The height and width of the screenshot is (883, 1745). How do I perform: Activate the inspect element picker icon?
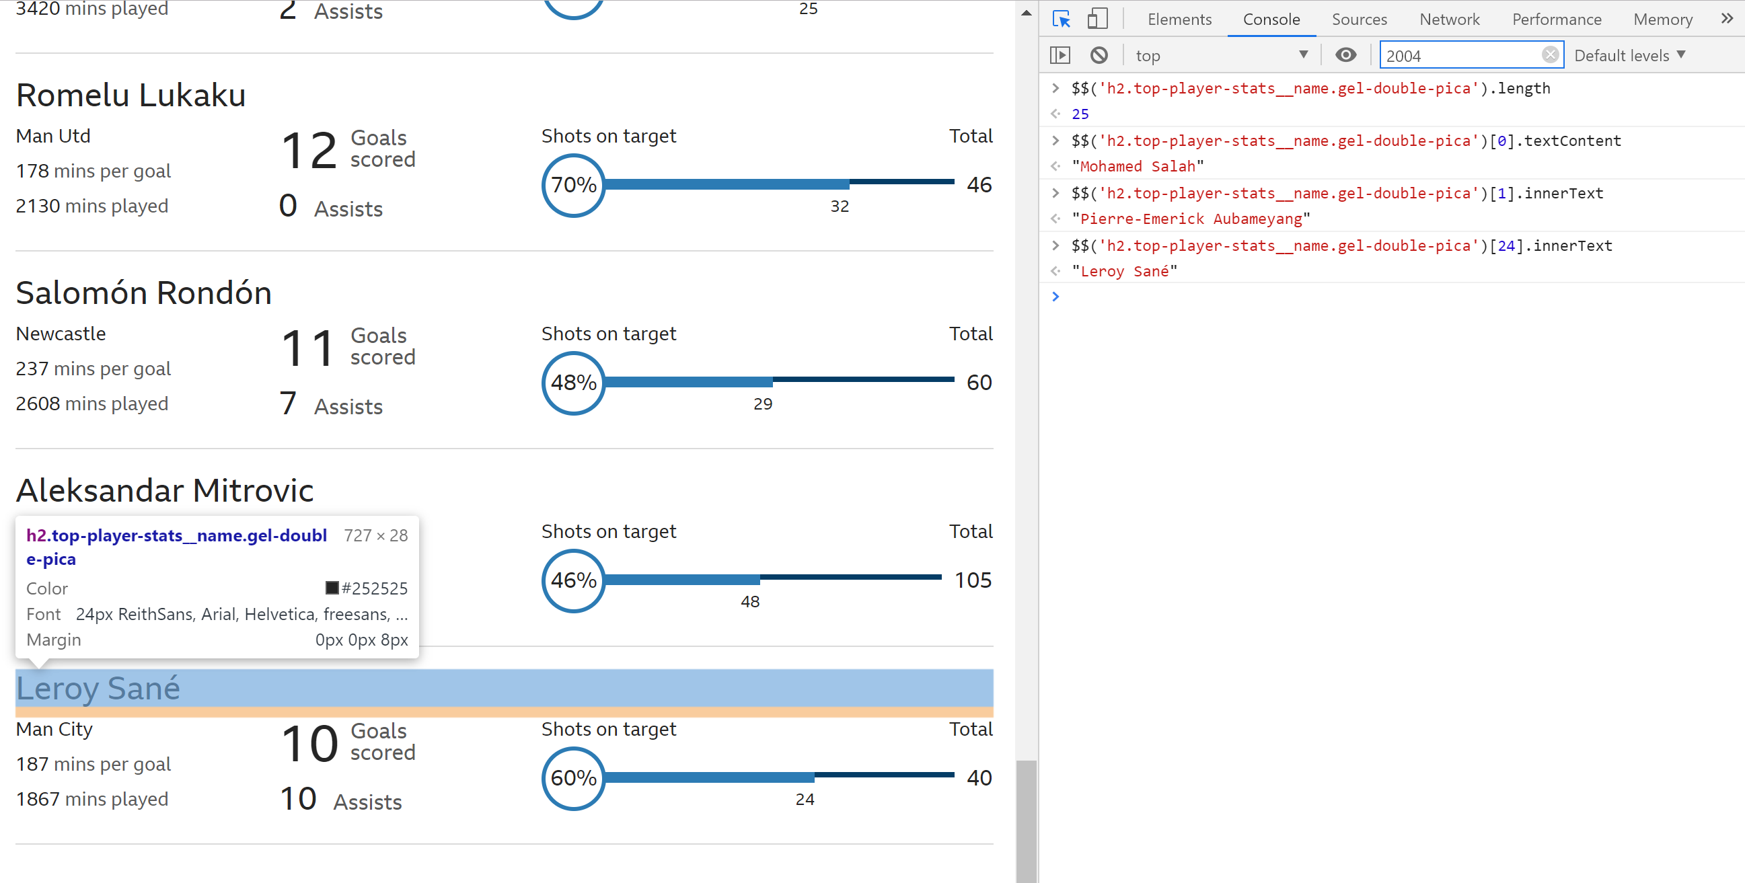tap(1061, 19)
